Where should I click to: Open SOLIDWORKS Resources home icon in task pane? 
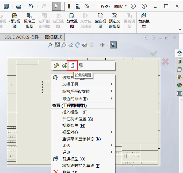[x=179, y=53]
